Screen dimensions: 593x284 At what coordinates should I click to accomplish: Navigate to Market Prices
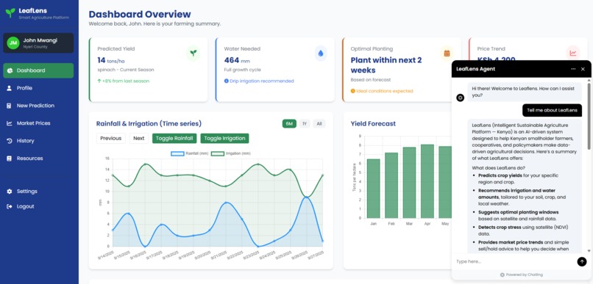[38, 123]
